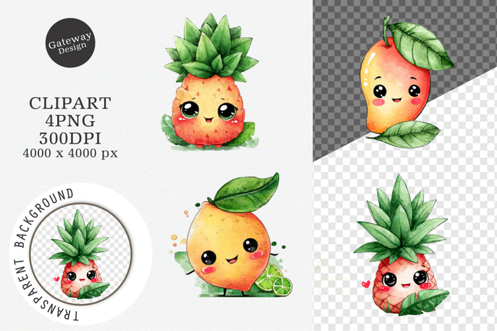Select the pineapple with big green eyes
The height and width of the screenshot is (331, 497).
tap(211, 81)
